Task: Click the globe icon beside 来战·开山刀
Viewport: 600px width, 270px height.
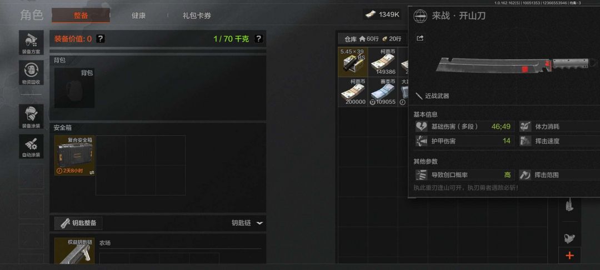Action: (420, 16)
